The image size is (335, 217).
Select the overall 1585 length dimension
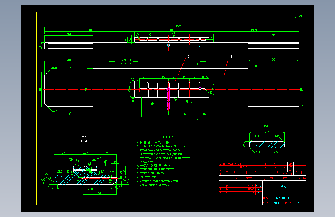178,26
